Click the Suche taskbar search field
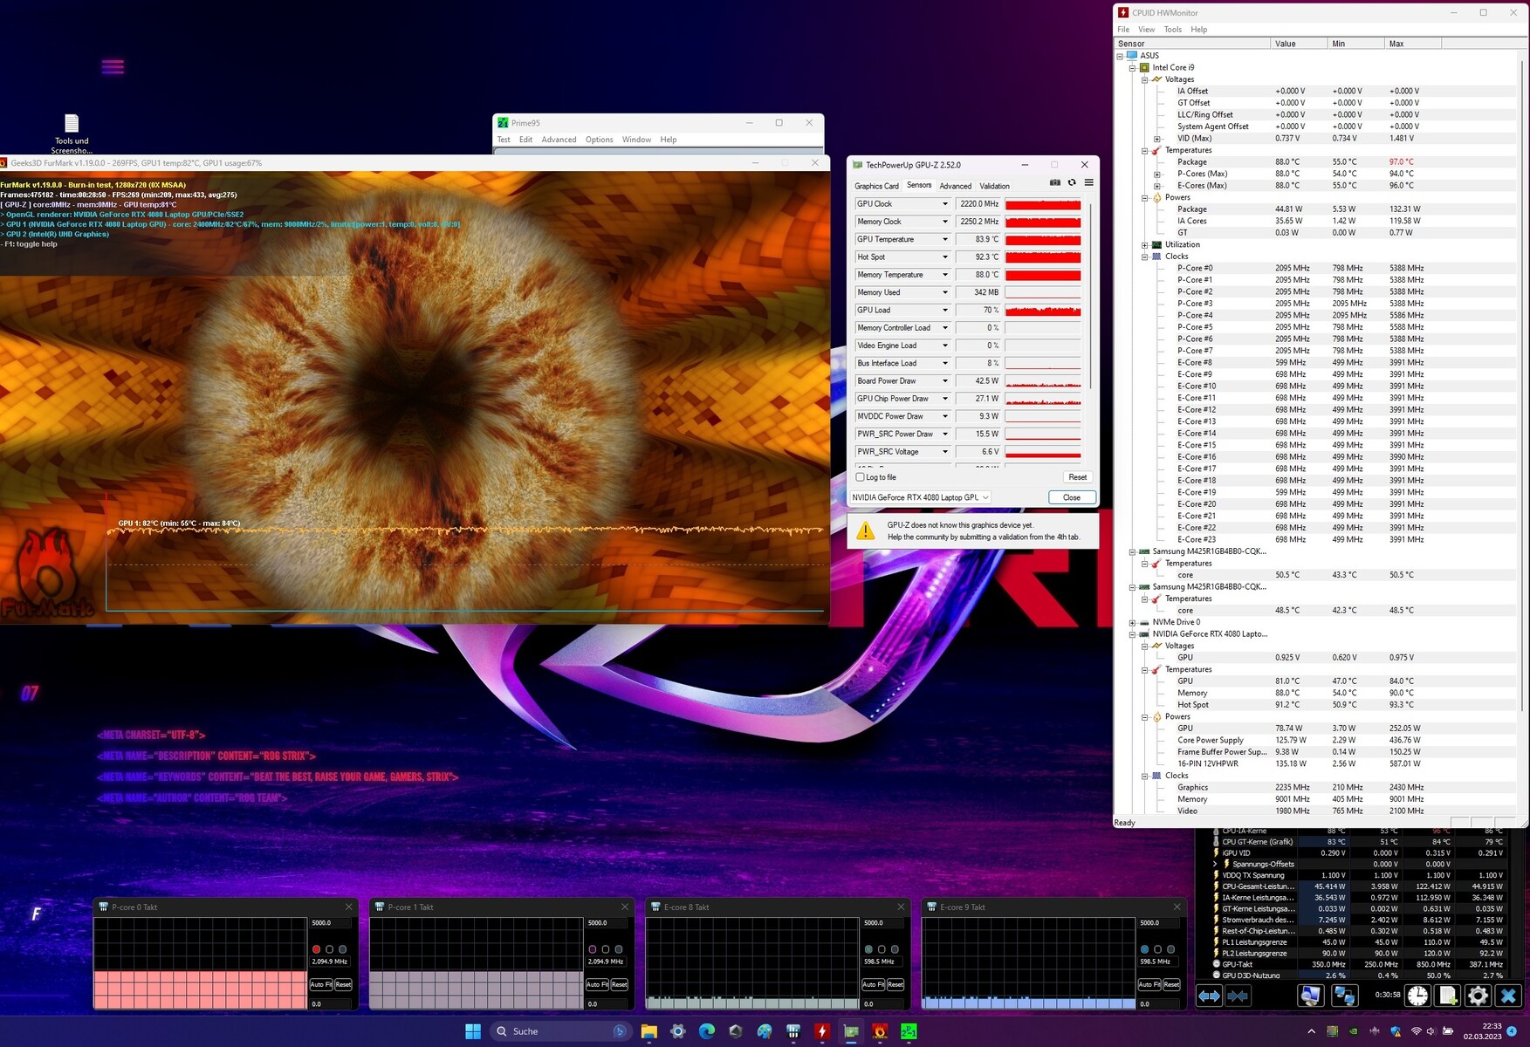The image size is (1530, 1047). point(559,1031)
